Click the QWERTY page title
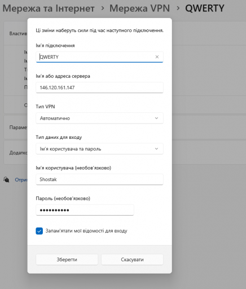The width and height of the screenshot is (246, 289). [205, 8]
